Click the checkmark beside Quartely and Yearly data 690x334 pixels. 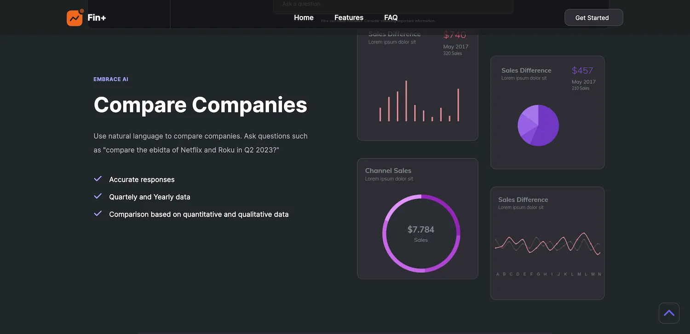coord(98,196)
